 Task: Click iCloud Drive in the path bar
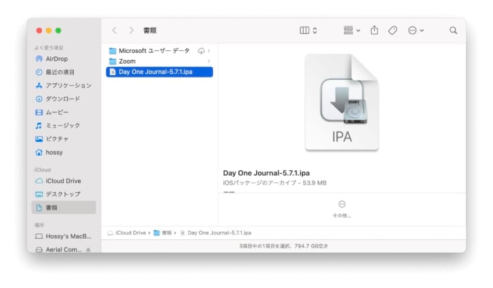(131, 232)
